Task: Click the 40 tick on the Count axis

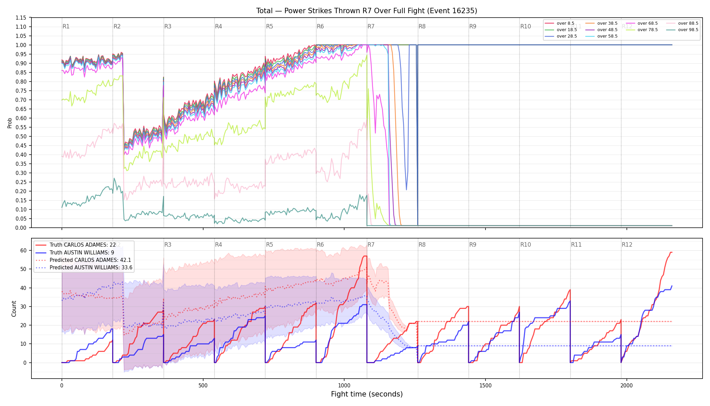Action: [x=23, y=288]
